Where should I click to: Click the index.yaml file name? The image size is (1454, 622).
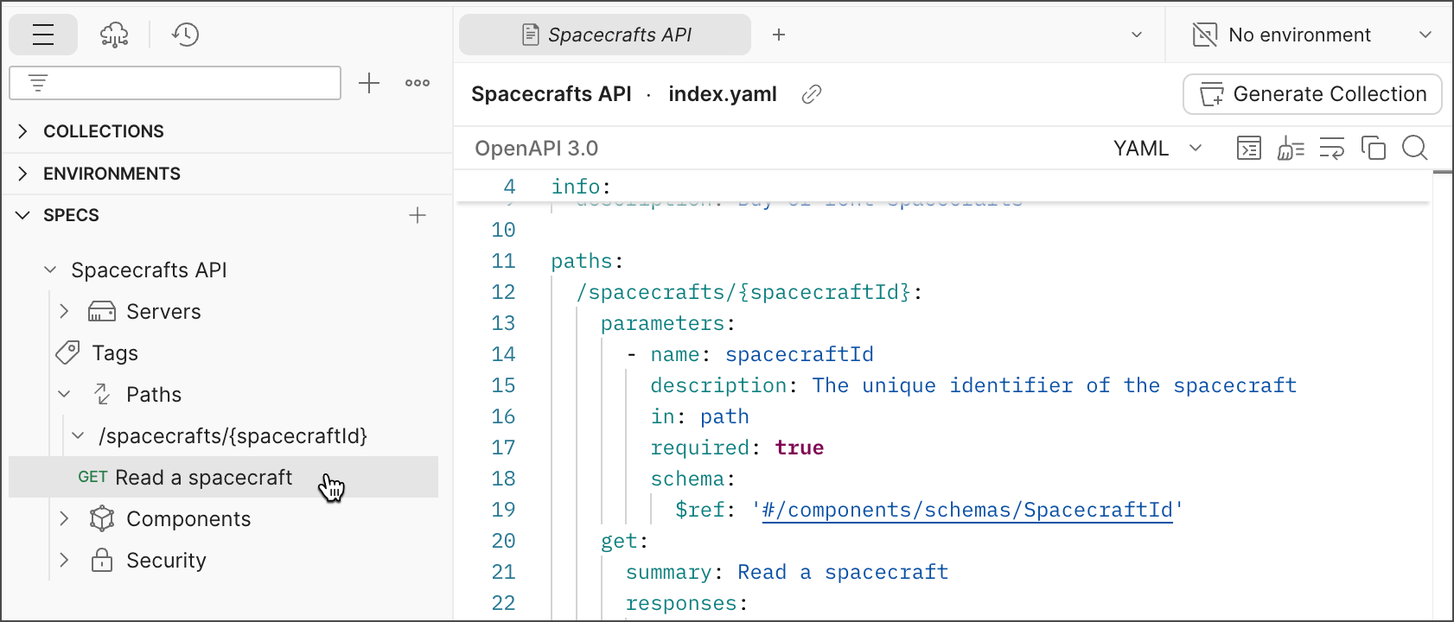tap(723, 94)
